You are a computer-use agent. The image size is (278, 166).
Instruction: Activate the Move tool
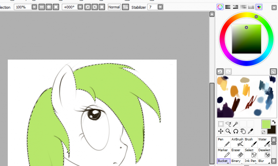point(221,131)
